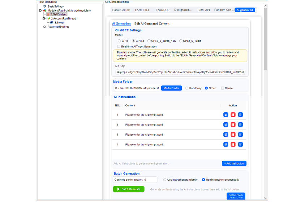Click the BasicSettings gear icon
Image resolution: width=305 pixels, height=202 pixels.
(45, 6)
